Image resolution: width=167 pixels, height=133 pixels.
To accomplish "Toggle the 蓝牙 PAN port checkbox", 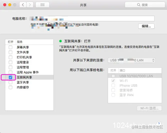I will coord(113,95).
